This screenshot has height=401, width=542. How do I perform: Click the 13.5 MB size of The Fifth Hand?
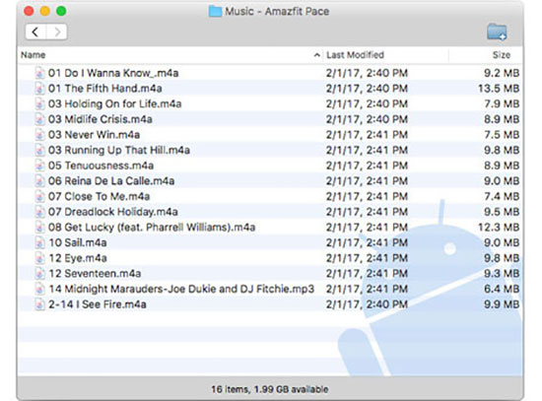(499, 89)
